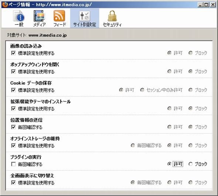Click the Cookie データの保存 heading
Screen dimensions: 218x196
click(31, 83)
